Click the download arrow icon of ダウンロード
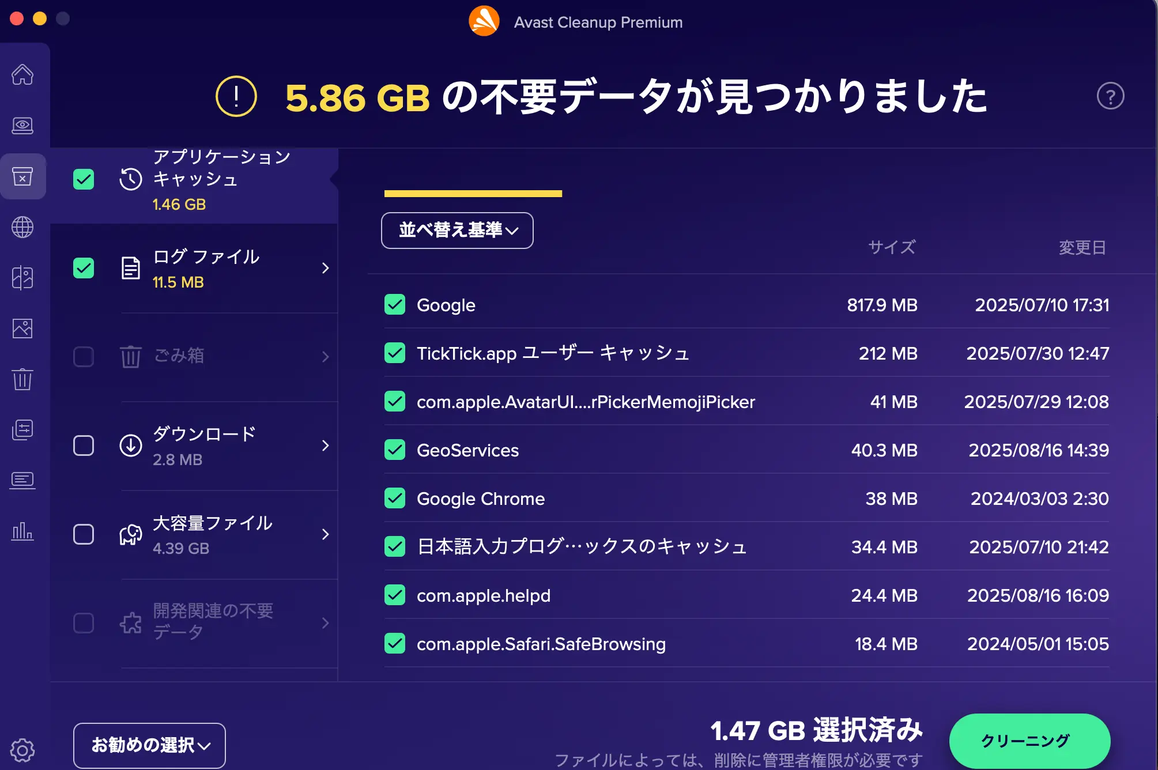Viewport: 1158px width, 770px height. [x=131, y=446]
